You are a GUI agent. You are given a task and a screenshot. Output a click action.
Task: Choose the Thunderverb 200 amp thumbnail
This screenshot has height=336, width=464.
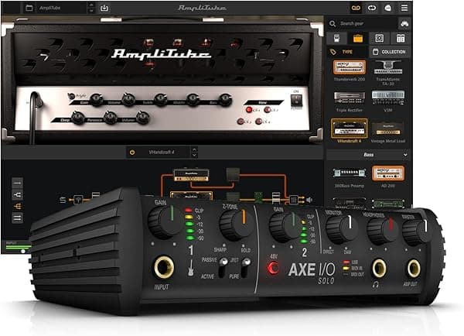pyautogui.click(x=350, y=67)
